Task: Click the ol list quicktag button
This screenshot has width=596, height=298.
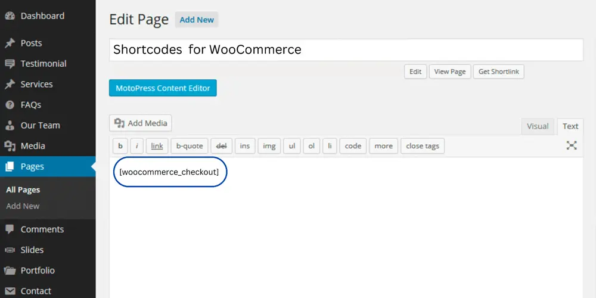Action: coord(311,146)
